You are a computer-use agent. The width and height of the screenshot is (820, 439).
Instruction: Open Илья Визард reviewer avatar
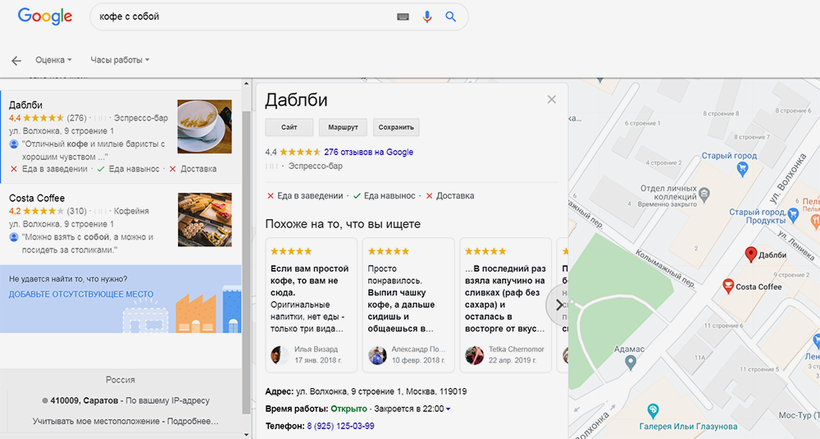tap(280, 355)
